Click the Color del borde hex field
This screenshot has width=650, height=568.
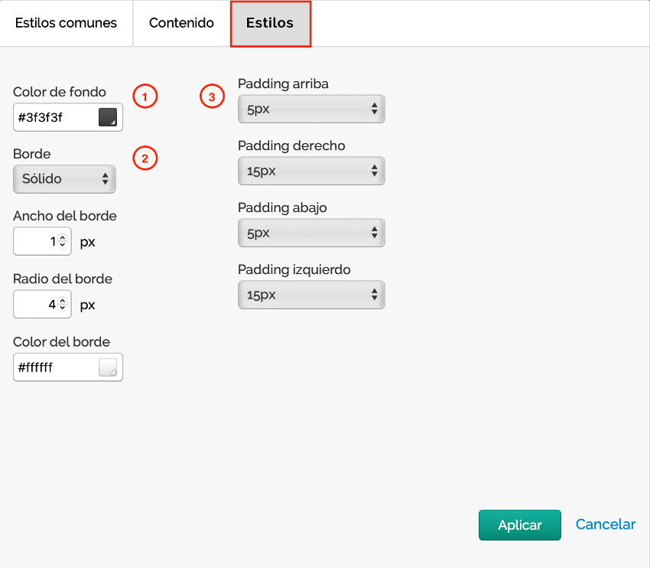point(55,367)
